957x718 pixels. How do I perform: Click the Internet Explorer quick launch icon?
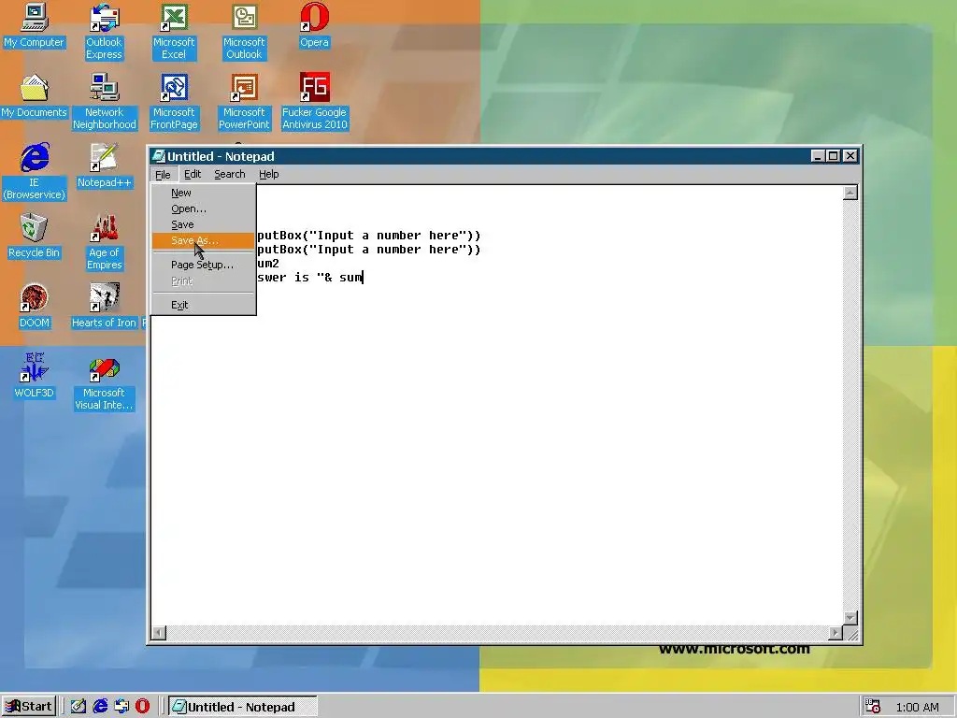coord(100,707)
